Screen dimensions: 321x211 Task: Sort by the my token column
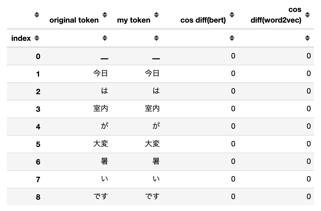[x=156, y=15]
